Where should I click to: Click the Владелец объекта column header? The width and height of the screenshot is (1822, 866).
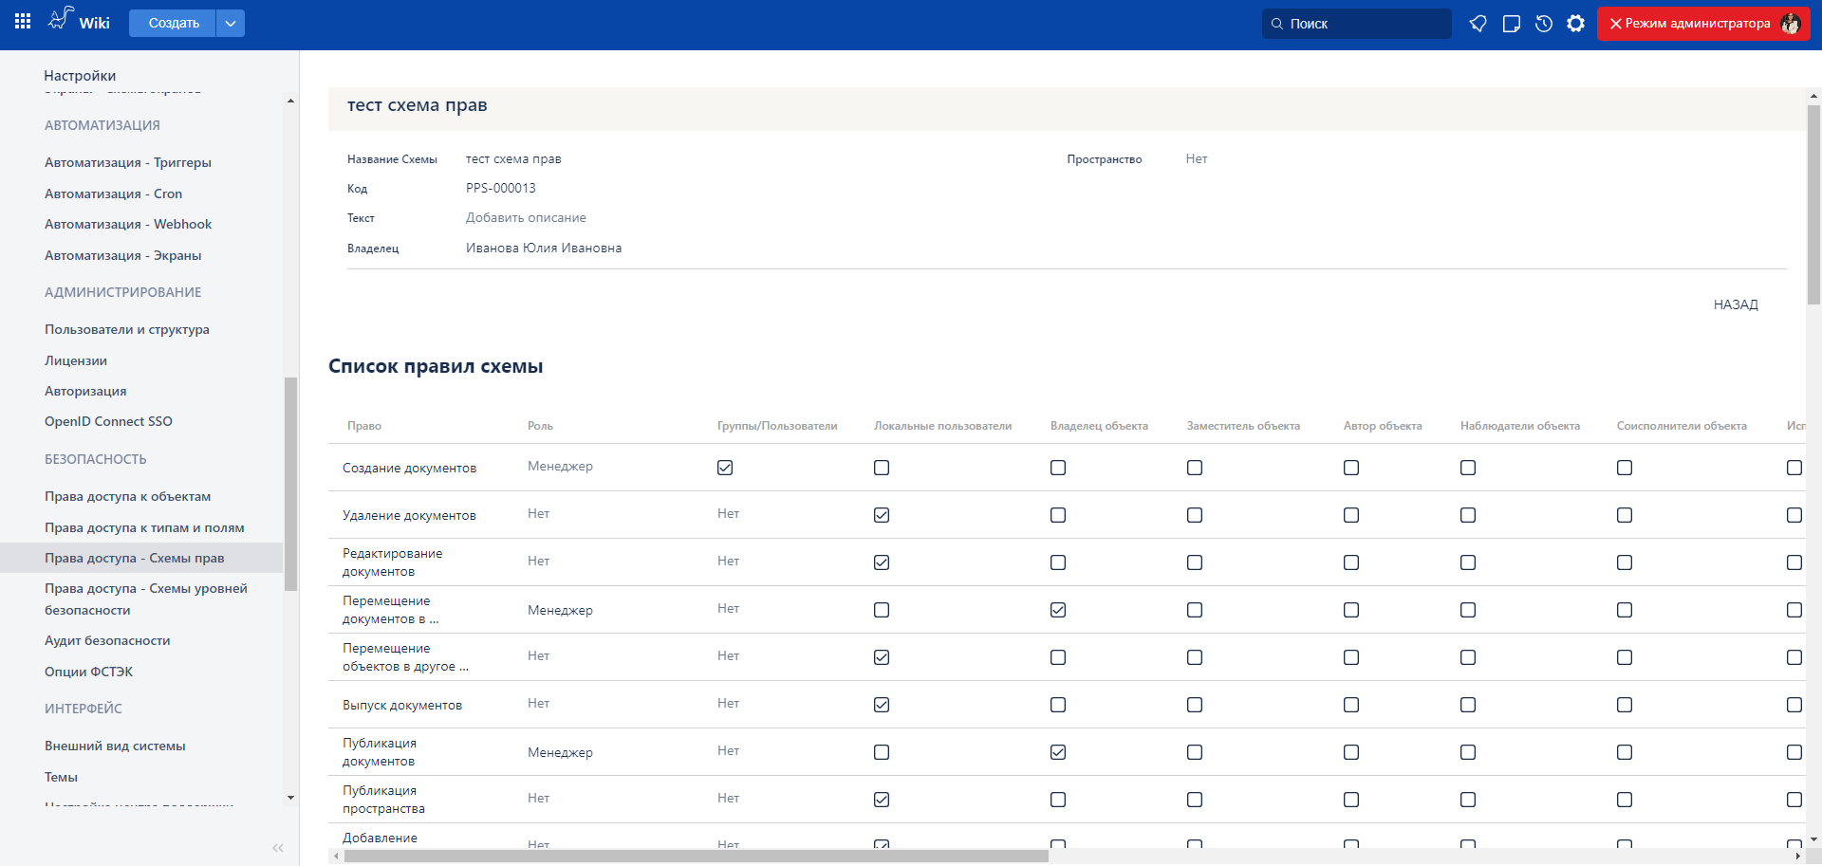tap(1099, 426)
